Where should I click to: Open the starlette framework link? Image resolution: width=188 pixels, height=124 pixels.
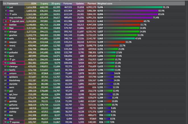(13, 84)
